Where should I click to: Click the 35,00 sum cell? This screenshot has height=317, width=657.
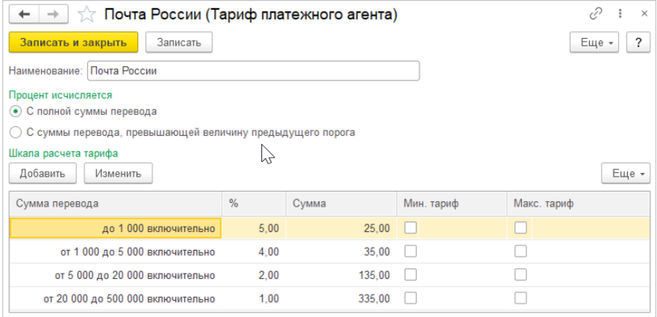click(342, 252)
